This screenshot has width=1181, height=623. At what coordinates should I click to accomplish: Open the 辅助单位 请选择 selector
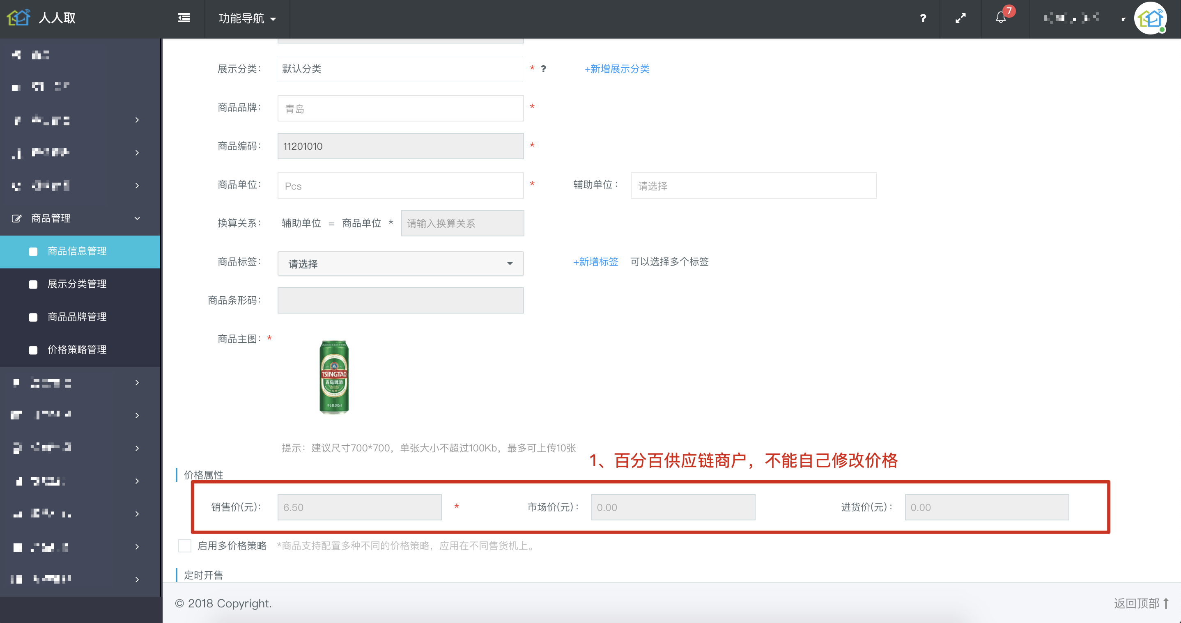(x=754, y=186)
